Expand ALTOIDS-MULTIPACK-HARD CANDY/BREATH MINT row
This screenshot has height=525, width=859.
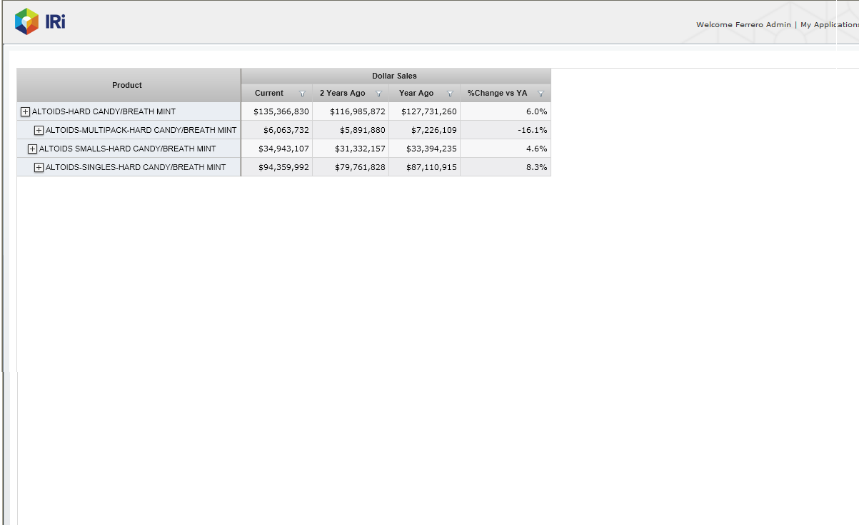coord(39,130)
